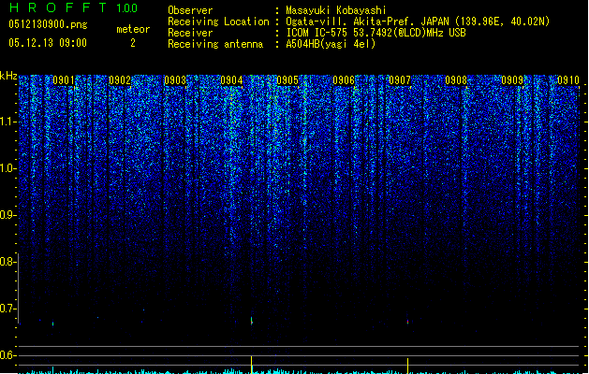Click the 0906 time marker
This screenshot has height=374, width=589.
pyautogui.click(x=344, y=80)
